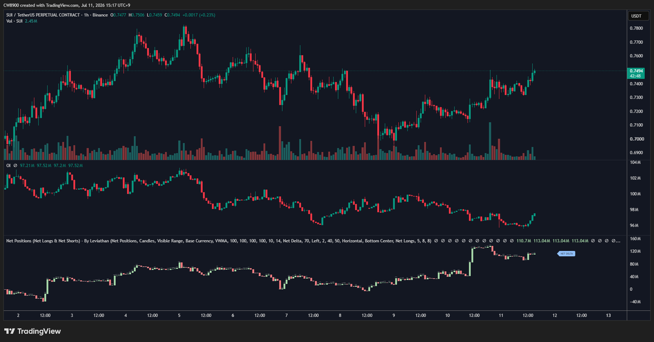The image size is (654, 342).
Task: Click the OI indicator label
Action: click(8, 165)
